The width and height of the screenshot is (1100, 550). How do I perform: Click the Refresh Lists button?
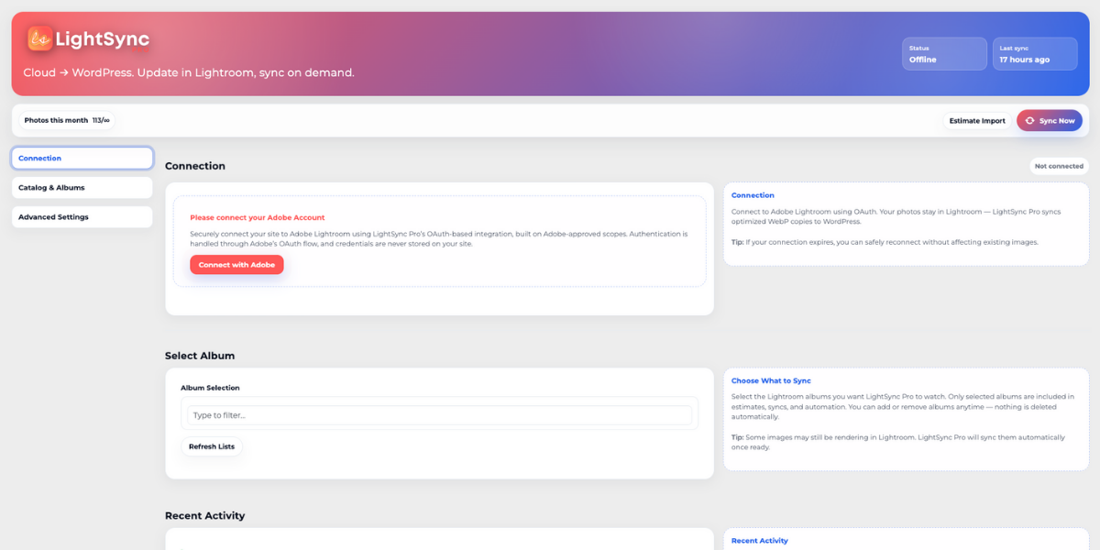coord(212,446)
